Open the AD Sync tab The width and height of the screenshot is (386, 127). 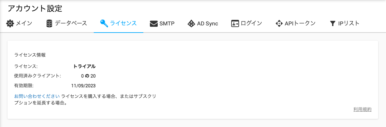click(x=203, y=23)
